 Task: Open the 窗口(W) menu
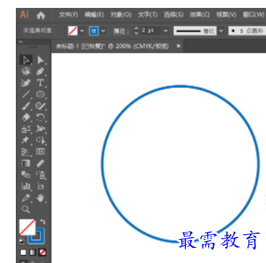(x=253, y=15)
